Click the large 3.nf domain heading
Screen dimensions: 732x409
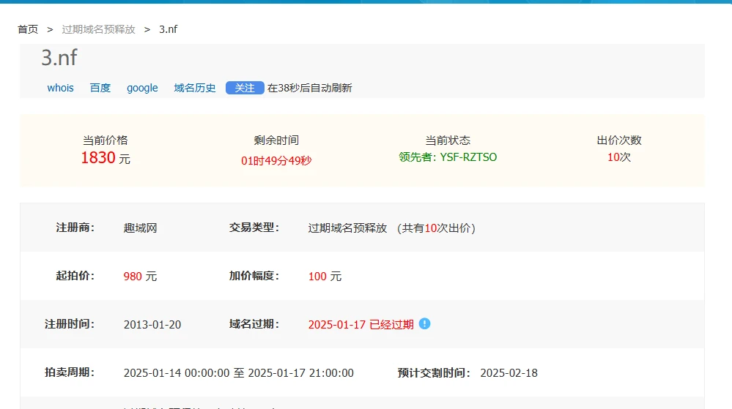59,58
